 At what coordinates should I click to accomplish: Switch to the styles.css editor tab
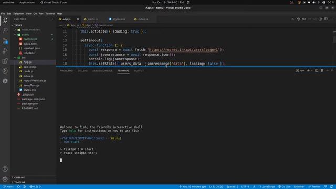(x=119, y=19)
